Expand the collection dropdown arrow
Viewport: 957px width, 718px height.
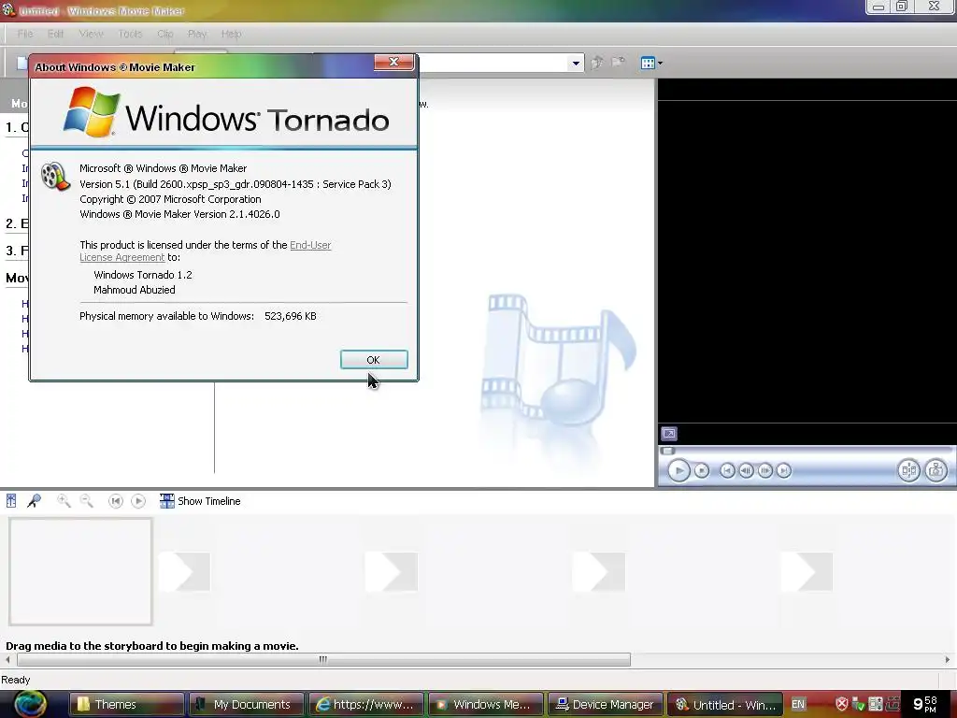tap(576, 63)
